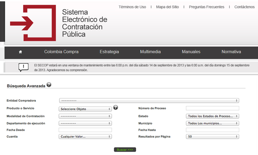Open the Preguntas Frecuentes link
Viewport: 258px width, 155px height.
[x=206, y=7]
